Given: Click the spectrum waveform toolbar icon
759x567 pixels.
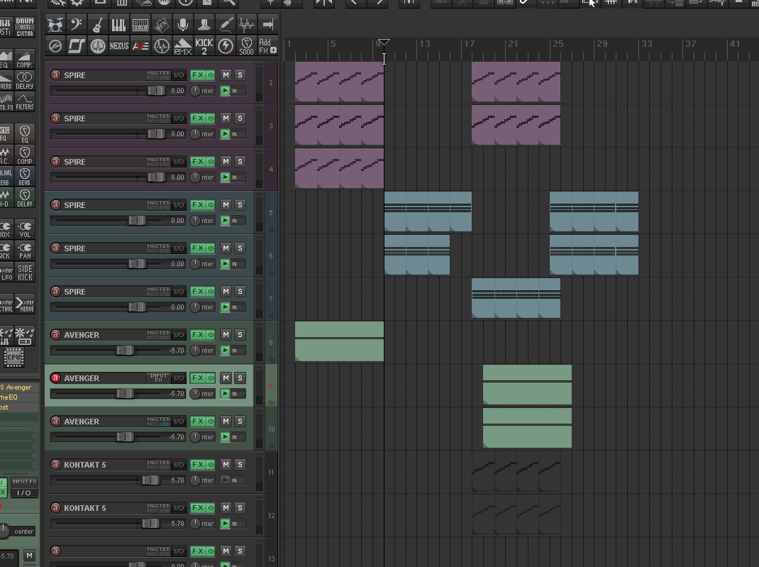Looking at the screenshot, I should coord(246,25).
